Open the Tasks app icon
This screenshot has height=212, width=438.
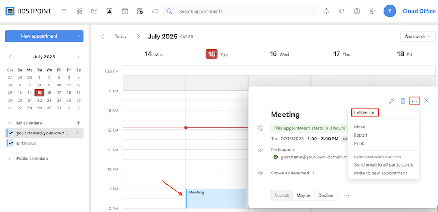140,11
